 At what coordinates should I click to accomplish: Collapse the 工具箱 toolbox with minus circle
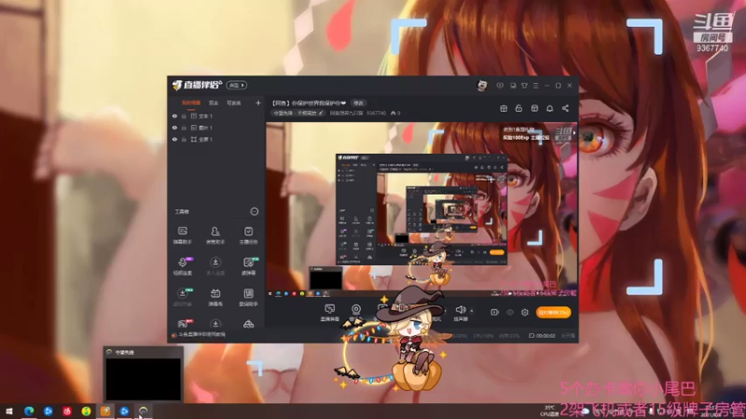coord(255,211)
